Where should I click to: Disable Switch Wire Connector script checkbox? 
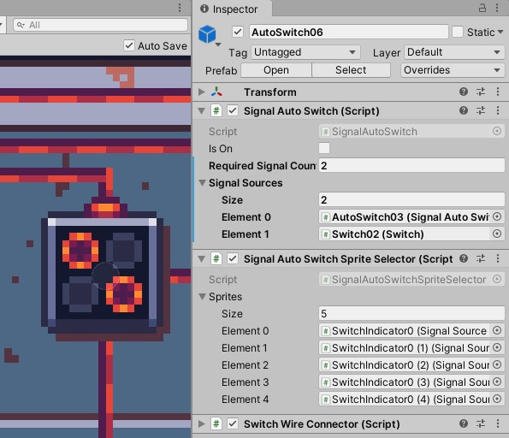[233, 423]
